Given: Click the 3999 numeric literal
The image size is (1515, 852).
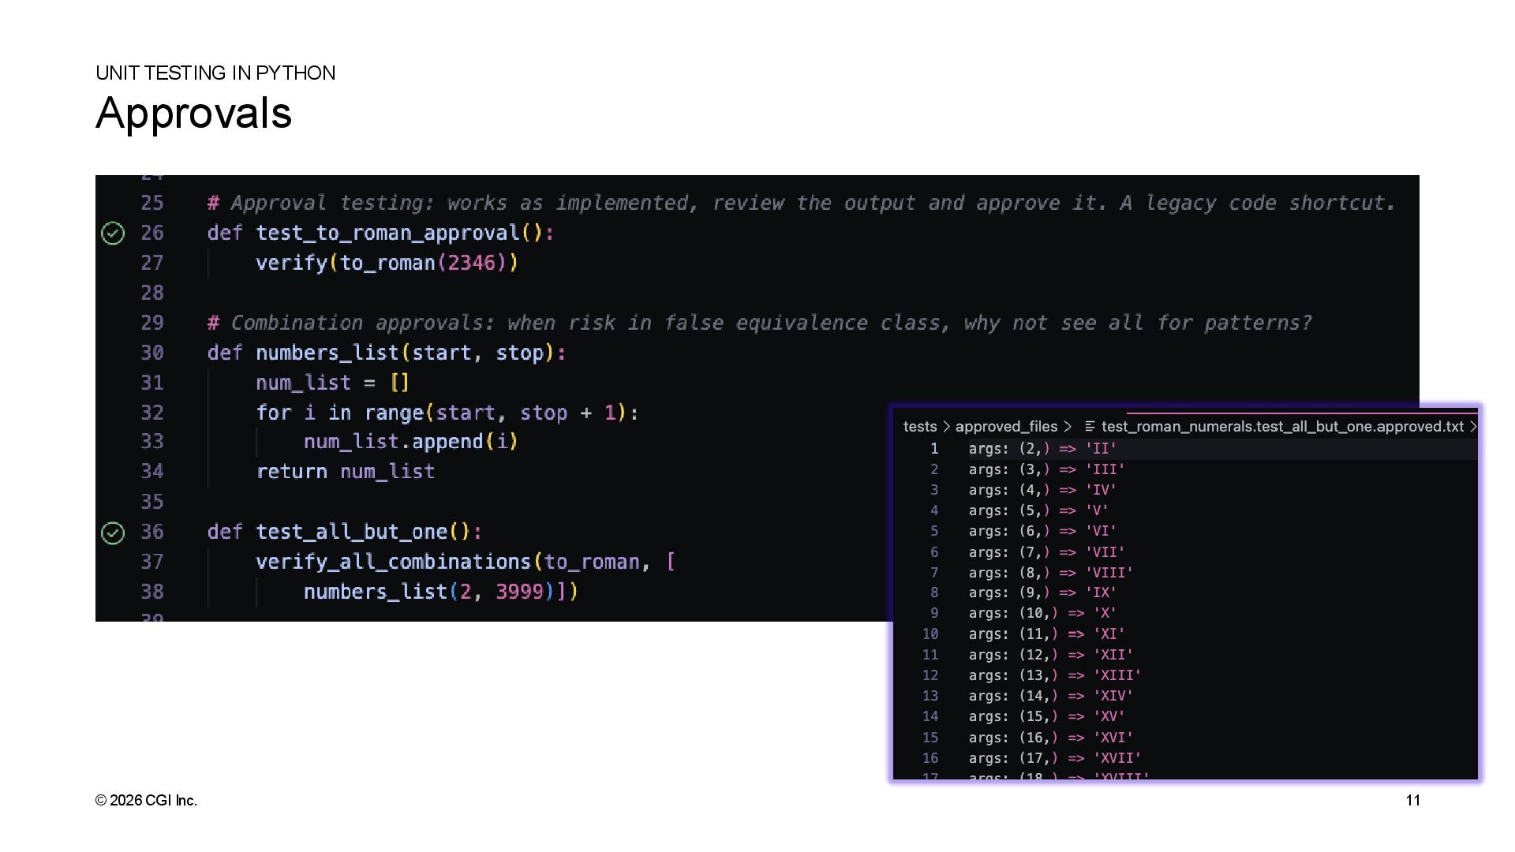Looking at the screenshot, I should 519,592.
